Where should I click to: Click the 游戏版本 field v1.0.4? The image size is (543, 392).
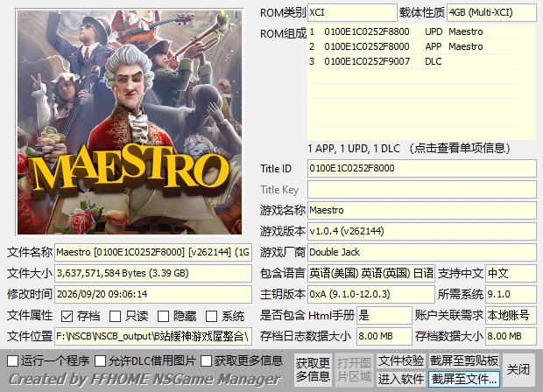click(x=421, y=231)
